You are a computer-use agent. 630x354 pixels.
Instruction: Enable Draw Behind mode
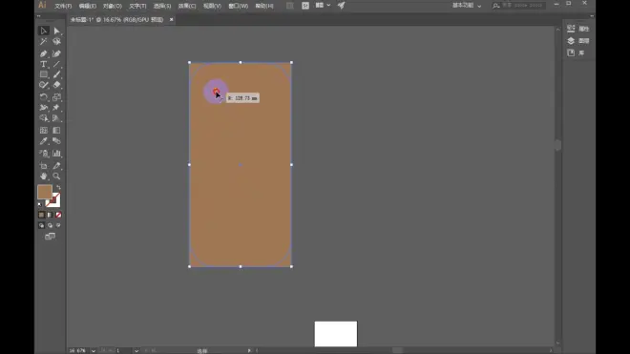pyautogui.click(x=50, y=225)
